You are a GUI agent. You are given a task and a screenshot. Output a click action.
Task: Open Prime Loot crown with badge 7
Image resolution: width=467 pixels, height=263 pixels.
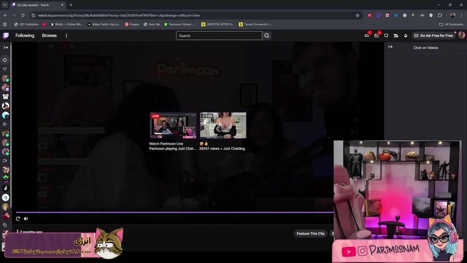click(367, 35)
